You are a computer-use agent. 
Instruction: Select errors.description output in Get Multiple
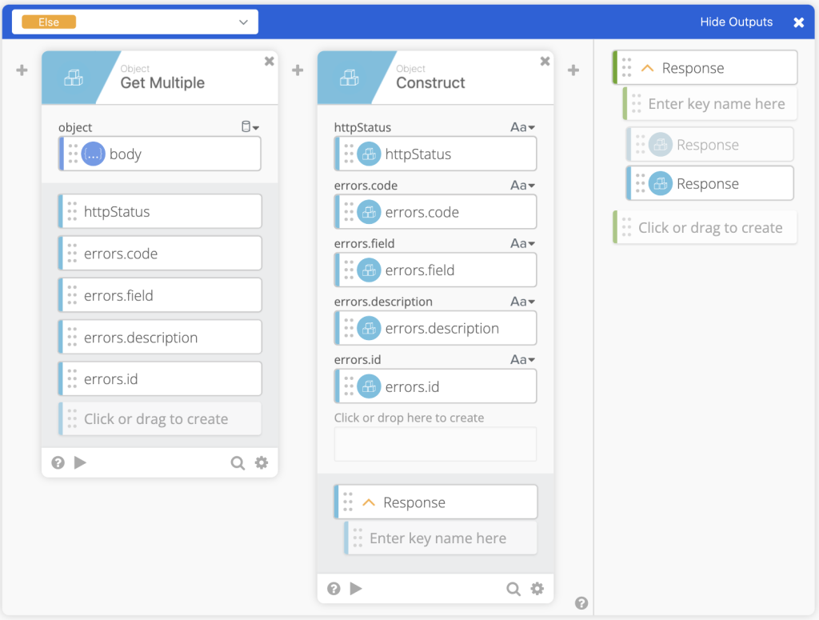point(160,338)
